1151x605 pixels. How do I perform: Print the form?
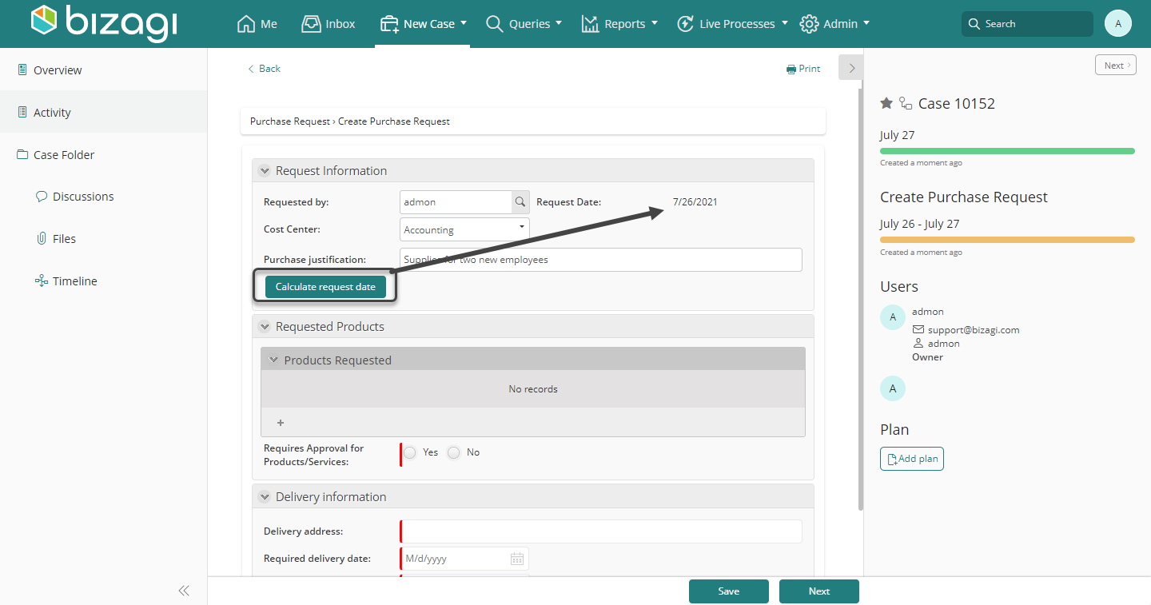click(803, 69)
